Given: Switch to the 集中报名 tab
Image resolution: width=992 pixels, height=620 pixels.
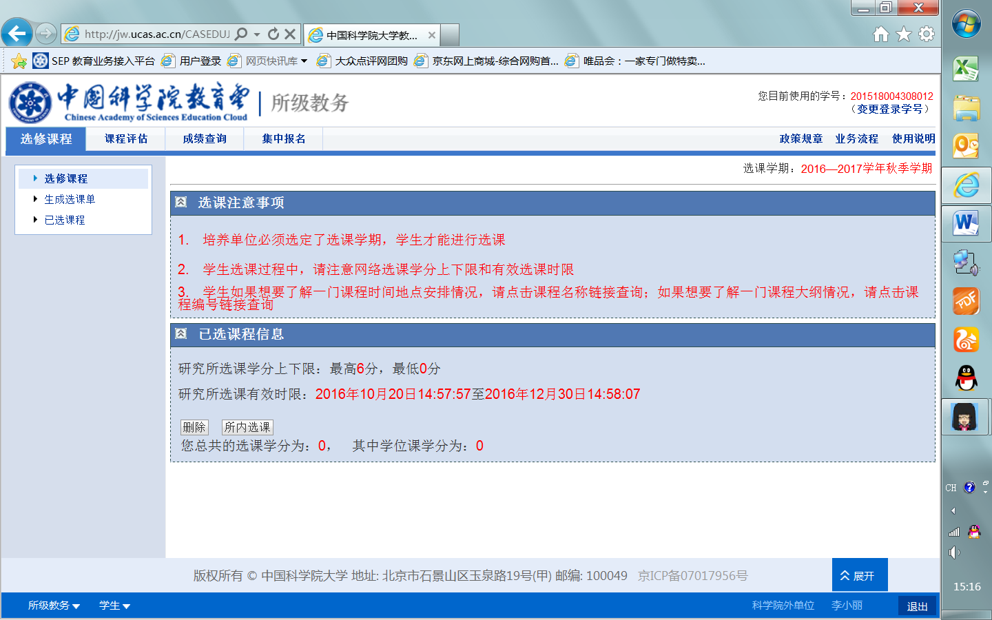Looking at the screenshot, I should click(x=284, y=139).
